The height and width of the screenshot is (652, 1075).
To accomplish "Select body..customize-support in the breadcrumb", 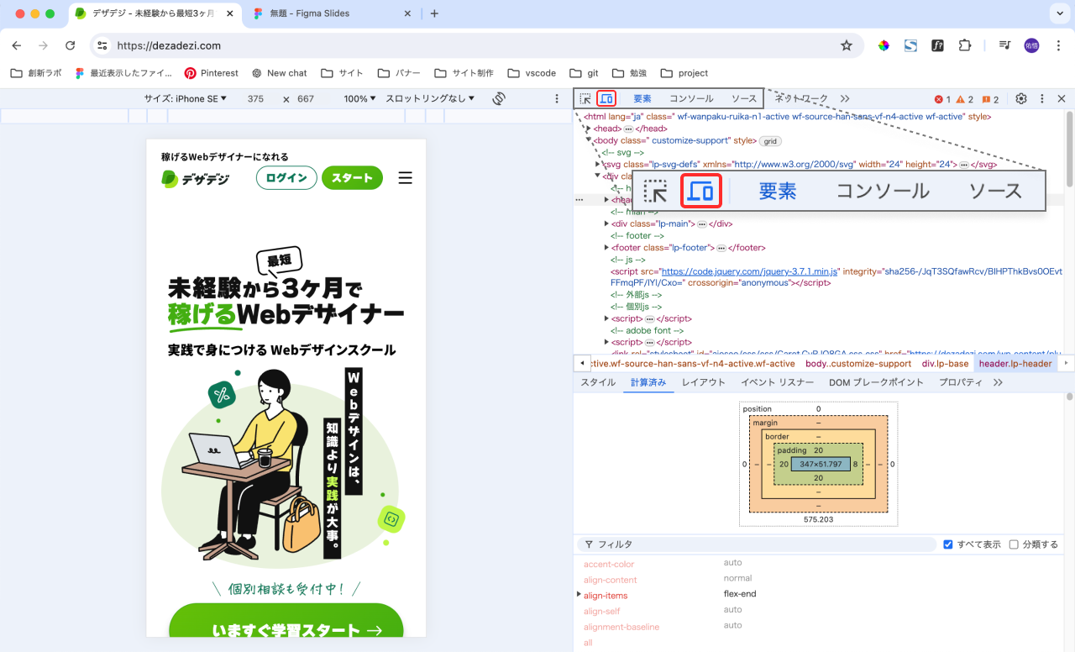I will point(858,364).
